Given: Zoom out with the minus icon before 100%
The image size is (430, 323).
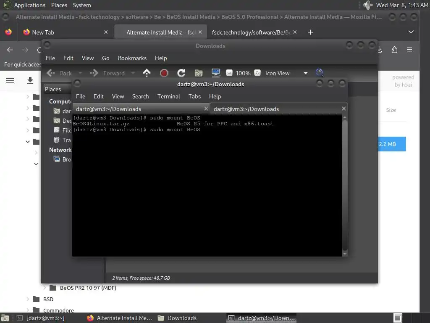Looking at the screenshot, I should (x=229, y=73).
